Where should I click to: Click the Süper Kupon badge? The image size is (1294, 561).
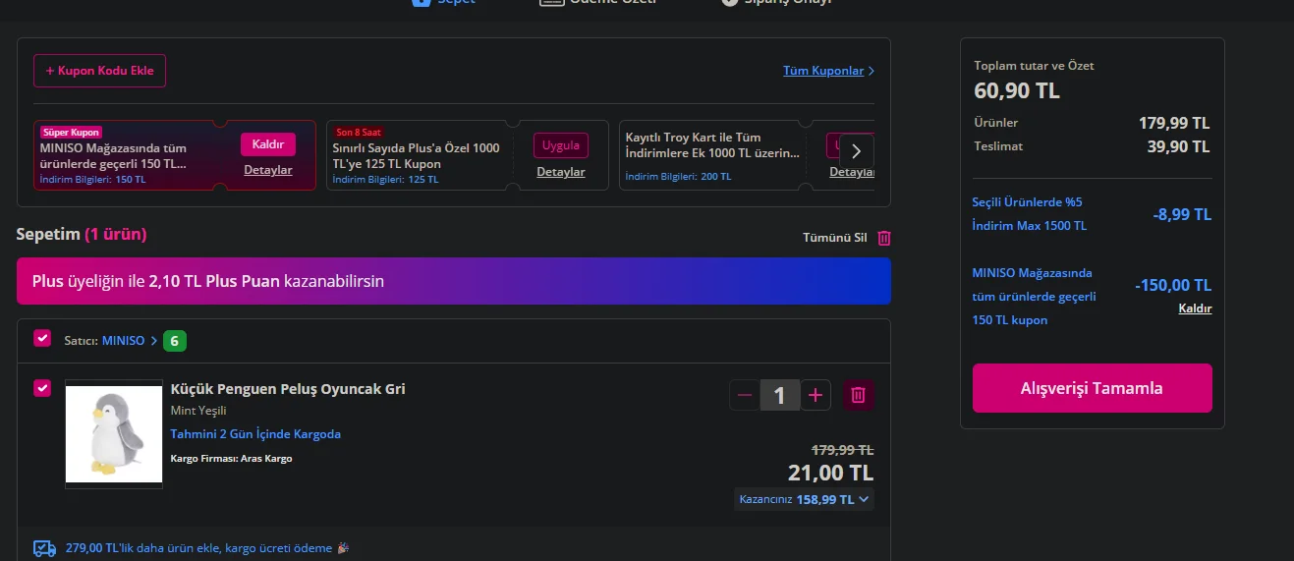(x=71, y=132)
